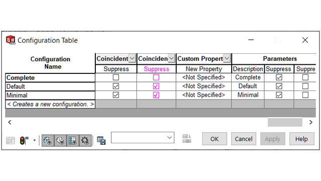
Task: Click the grayed table sort icon
Action: (187, 139)
